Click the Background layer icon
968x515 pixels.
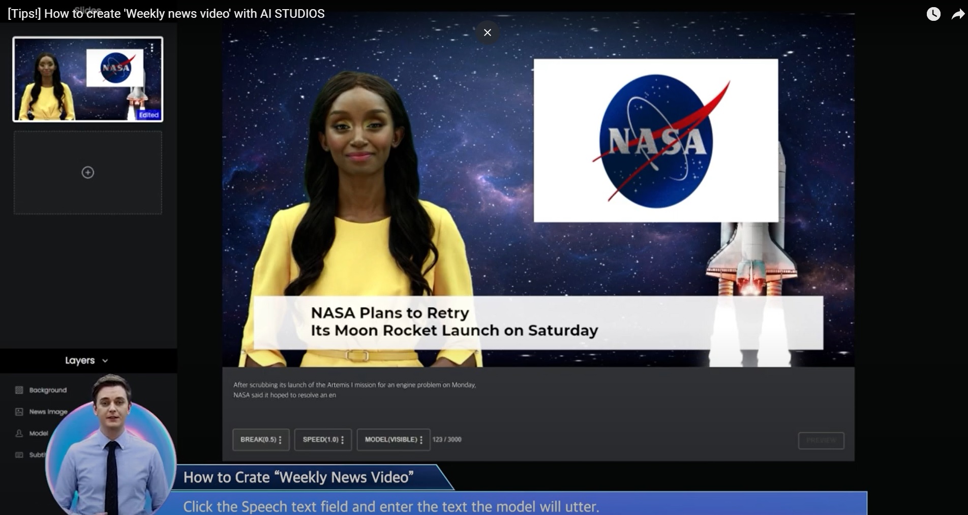tap(19, 390)
